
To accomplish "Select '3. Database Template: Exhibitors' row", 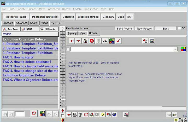I will coord(30,53).
